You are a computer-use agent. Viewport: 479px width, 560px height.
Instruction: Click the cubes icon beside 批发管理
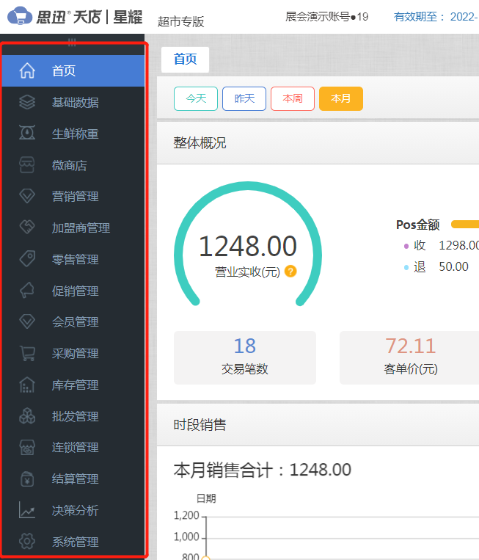tap(27, 416)
